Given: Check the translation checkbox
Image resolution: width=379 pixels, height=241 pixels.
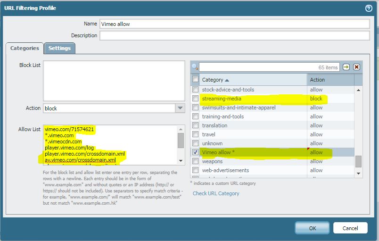Looking at the screenshot, I should tap(195, 125).
